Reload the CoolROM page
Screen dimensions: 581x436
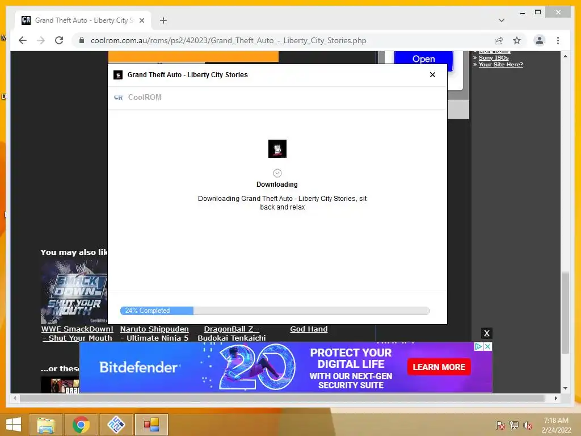tap(59, 40)
